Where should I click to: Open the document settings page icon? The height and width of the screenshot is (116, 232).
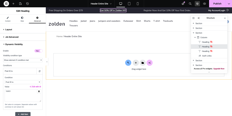coord(20,4)
